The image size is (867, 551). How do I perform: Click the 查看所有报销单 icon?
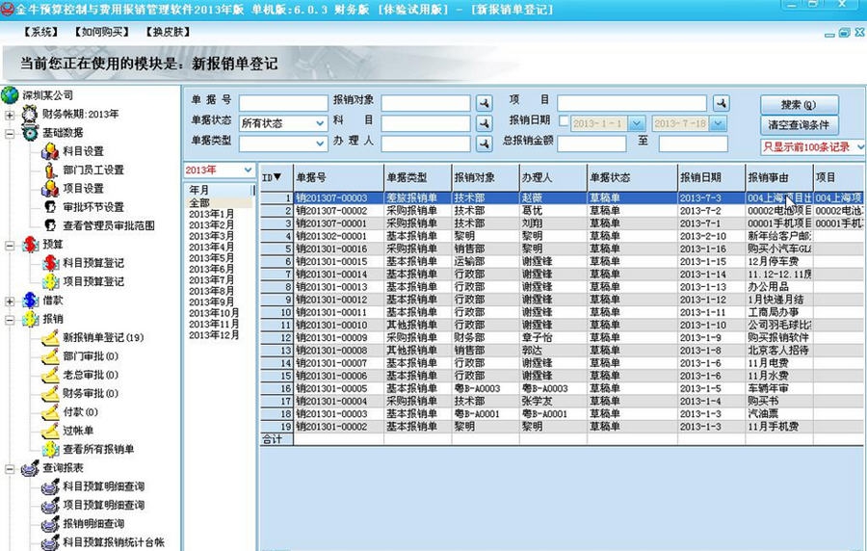50,449
